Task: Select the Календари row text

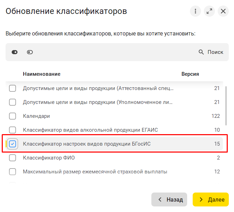Action: pos(36,116)
